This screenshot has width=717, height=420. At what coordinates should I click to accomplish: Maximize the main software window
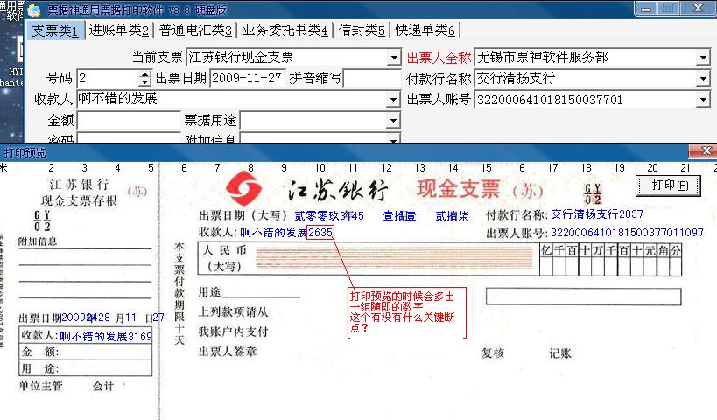[668, 8]
